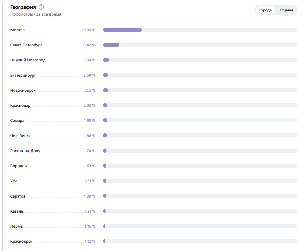The image size is (304, 251).
Task: Click the help question mark next to География
Action: point(41,7)
